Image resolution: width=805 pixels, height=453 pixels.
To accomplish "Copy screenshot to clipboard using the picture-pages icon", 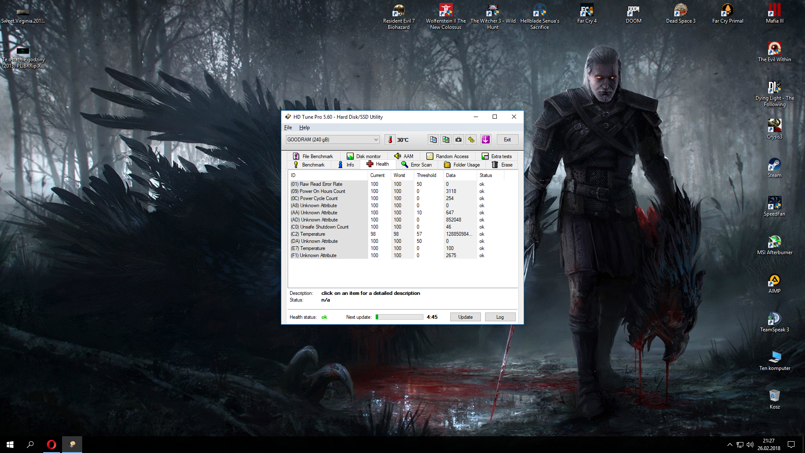I will [x=446, y=140].
